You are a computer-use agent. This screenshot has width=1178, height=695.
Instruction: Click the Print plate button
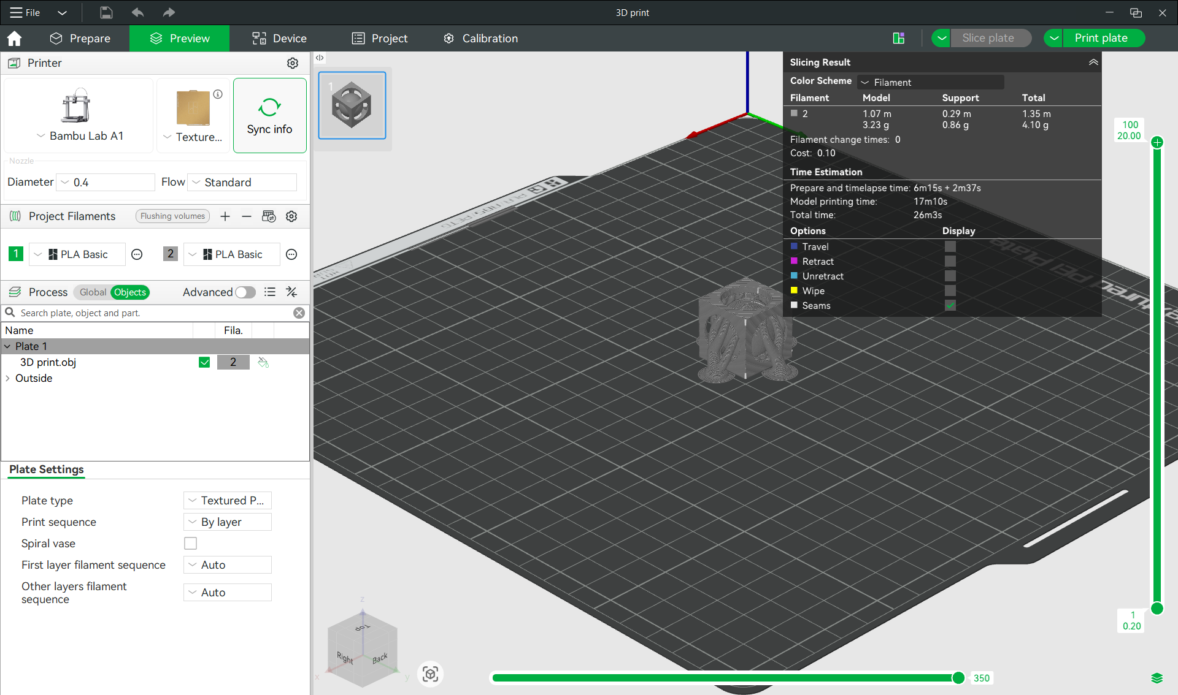point(1101,38)
